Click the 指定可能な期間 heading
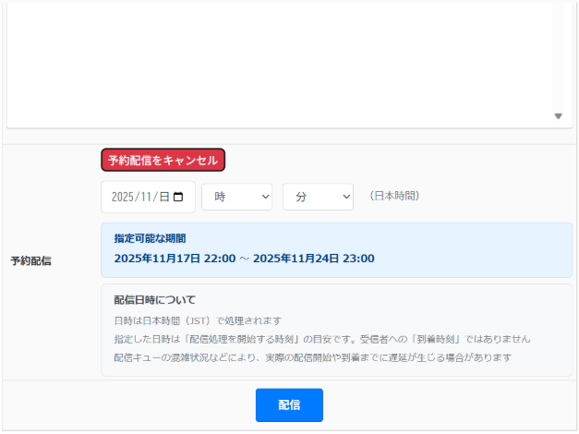 pyautogui.click(x=150, y=238)
